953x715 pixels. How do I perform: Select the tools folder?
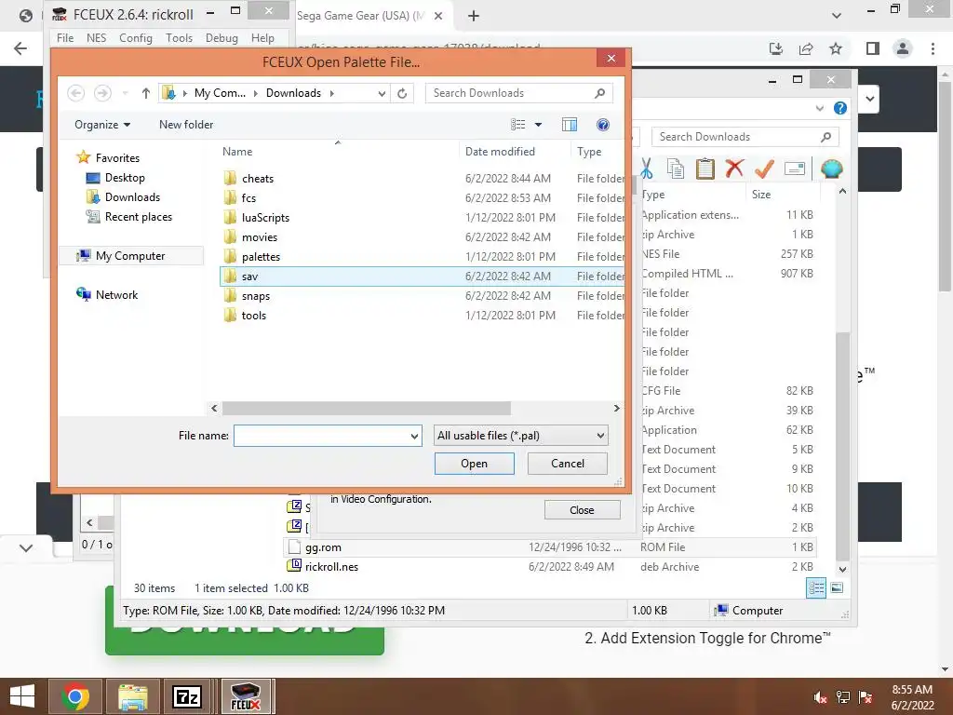253,315
